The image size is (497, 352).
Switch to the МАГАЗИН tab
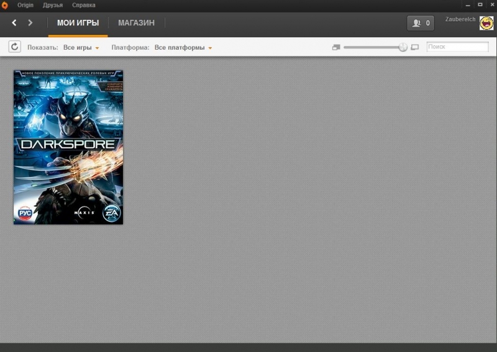136,23
